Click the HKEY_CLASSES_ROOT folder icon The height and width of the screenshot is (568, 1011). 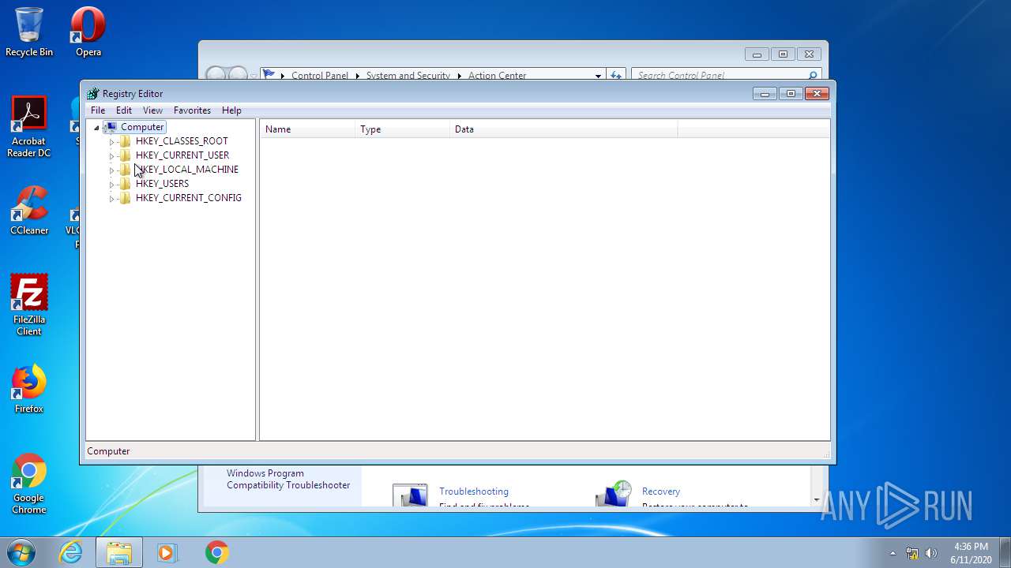pyautogui.click(x=125, y=141)
